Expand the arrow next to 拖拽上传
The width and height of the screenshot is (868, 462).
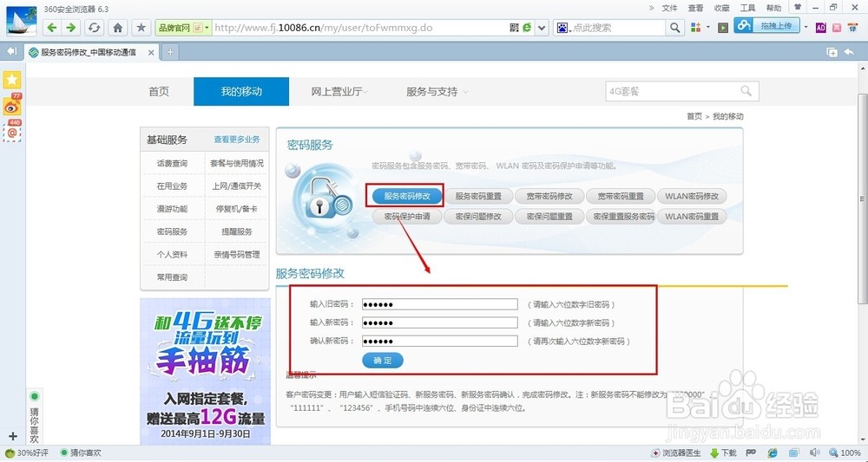click(x=806, y=27)
